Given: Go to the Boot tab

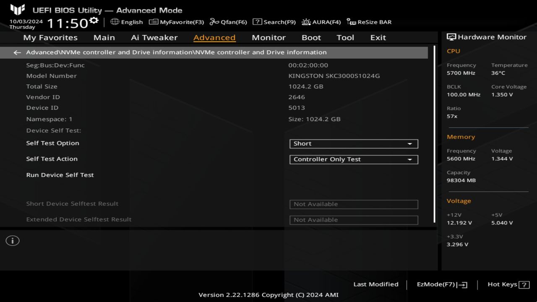Looking at the screenshot, I should (x=311, y=37).
